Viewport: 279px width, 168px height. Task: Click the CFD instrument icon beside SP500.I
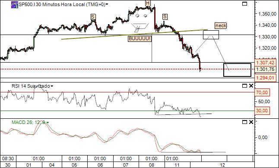click(x=15, y=5)
